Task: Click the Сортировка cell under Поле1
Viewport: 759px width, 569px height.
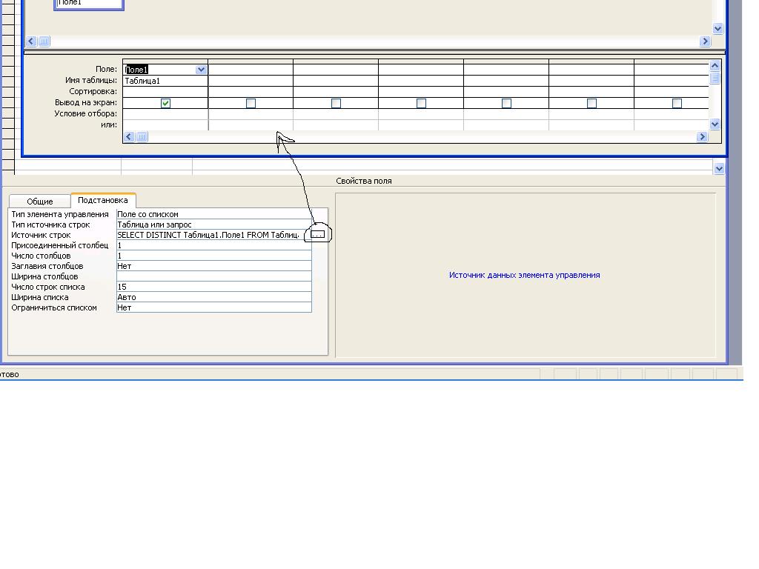Action: (165, 92)
